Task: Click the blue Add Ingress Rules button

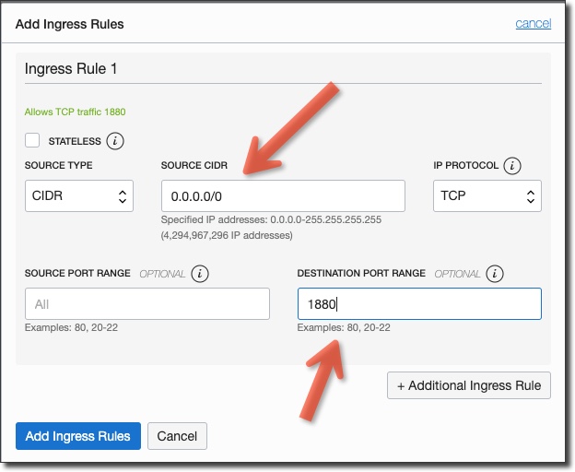Action: click(78, 436)
